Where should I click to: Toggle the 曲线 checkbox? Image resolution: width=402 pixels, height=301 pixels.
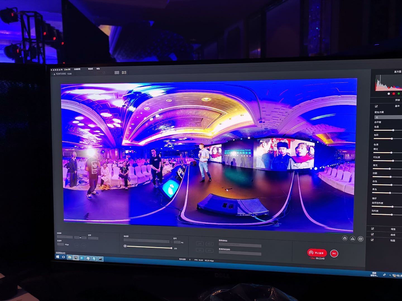coord(372,234)
